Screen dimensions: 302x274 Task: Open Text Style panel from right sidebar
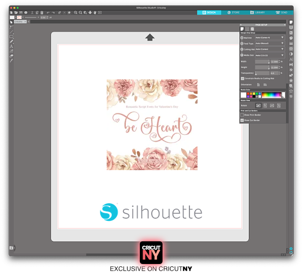[291, 59]
